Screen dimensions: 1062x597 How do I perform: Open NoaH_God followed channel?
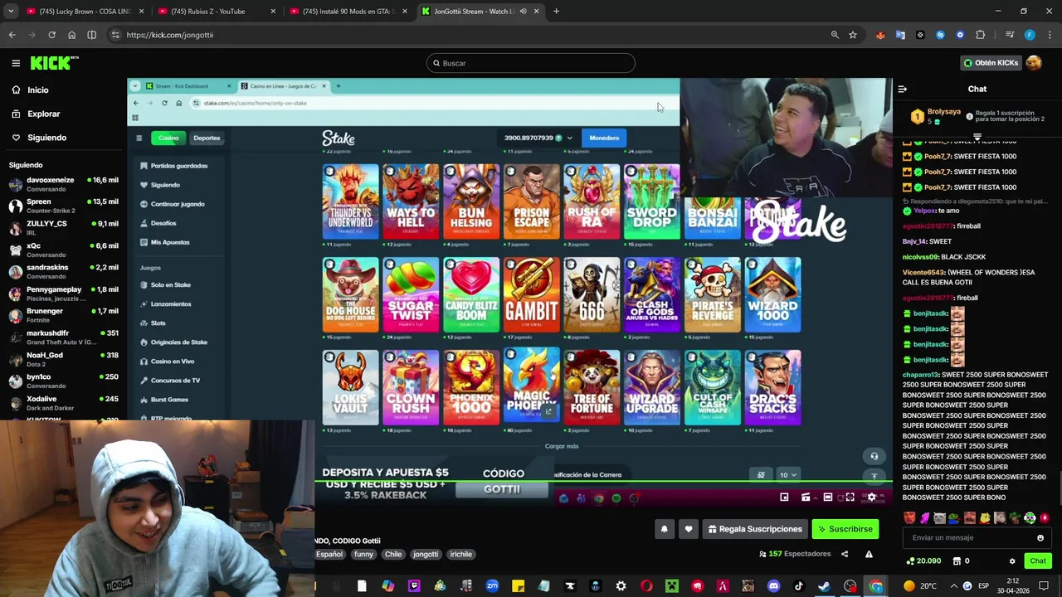tap(62, 359)
